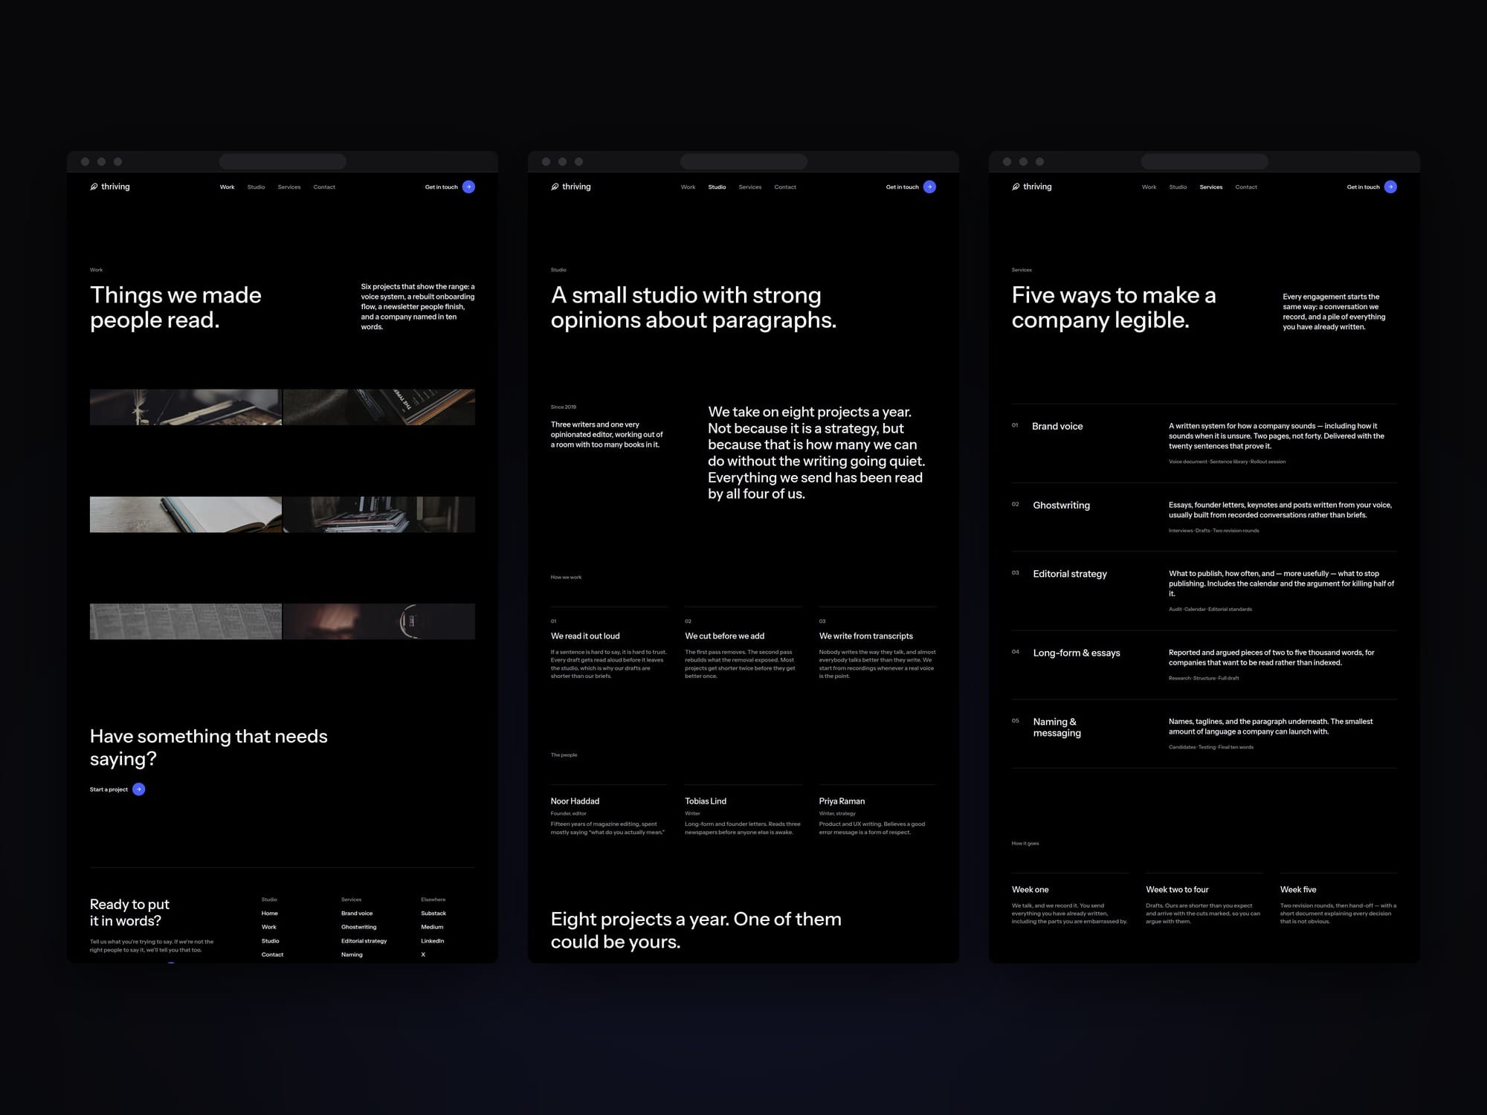Image resolution: width=1487 pixels, height=1115 pixels.
Task: Open the dark book-spine project thumbnail
Action: 379,407
